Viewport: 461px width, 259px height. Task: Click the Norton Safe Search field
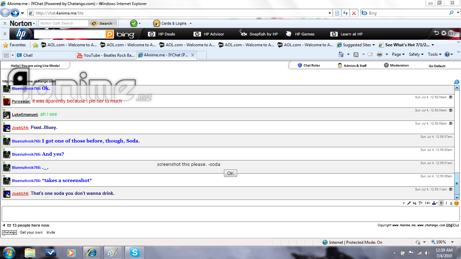point(63,23)
